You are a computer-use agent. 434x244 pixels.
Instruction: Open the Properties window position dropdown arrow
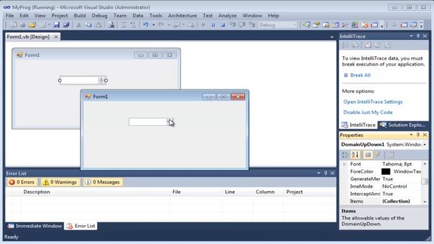[411, 135]
